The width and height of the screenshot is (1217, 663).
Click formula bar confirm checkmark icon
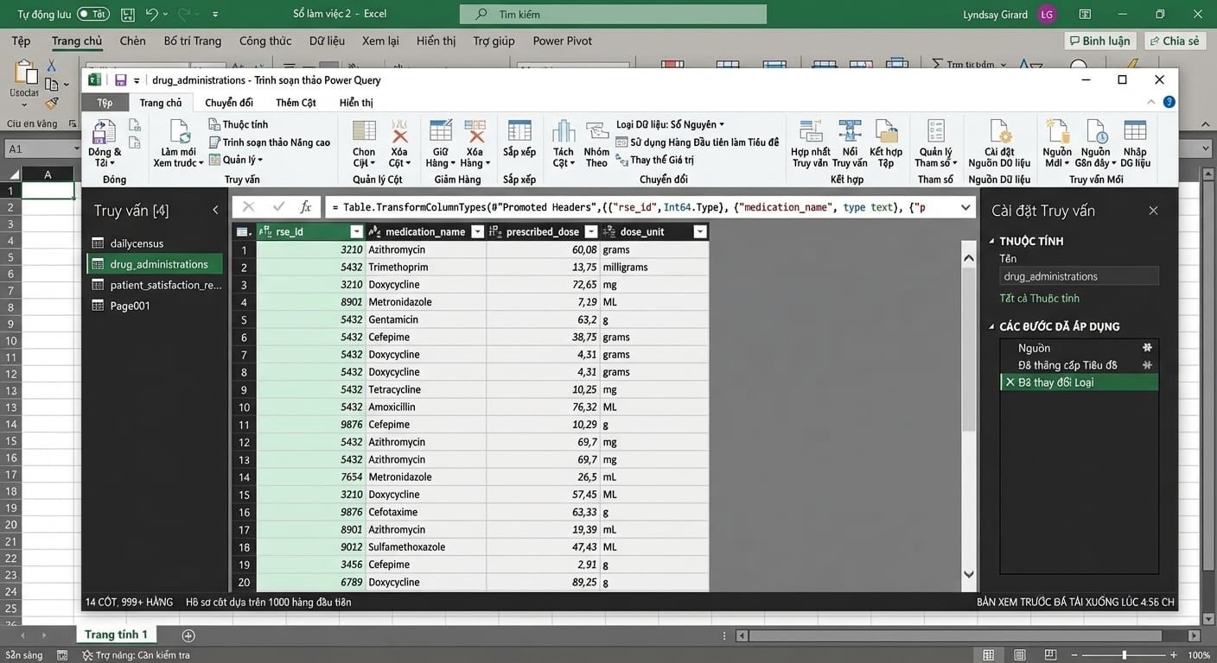278,207
